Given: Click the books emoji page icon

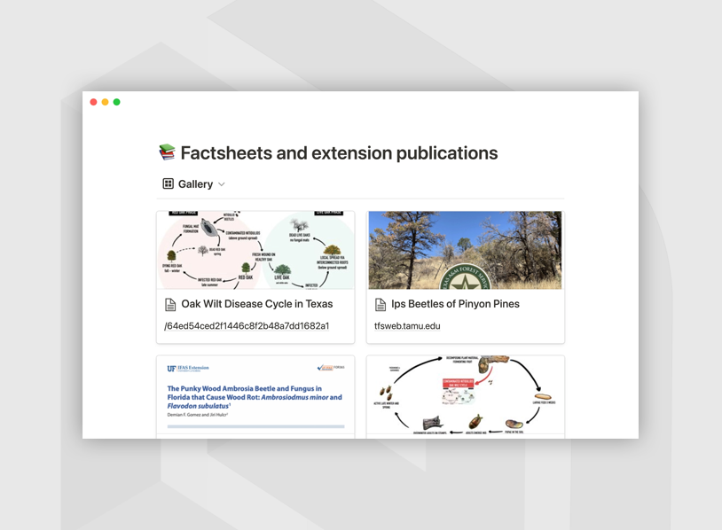Looking at the screenshot, I should click(167, 152).
